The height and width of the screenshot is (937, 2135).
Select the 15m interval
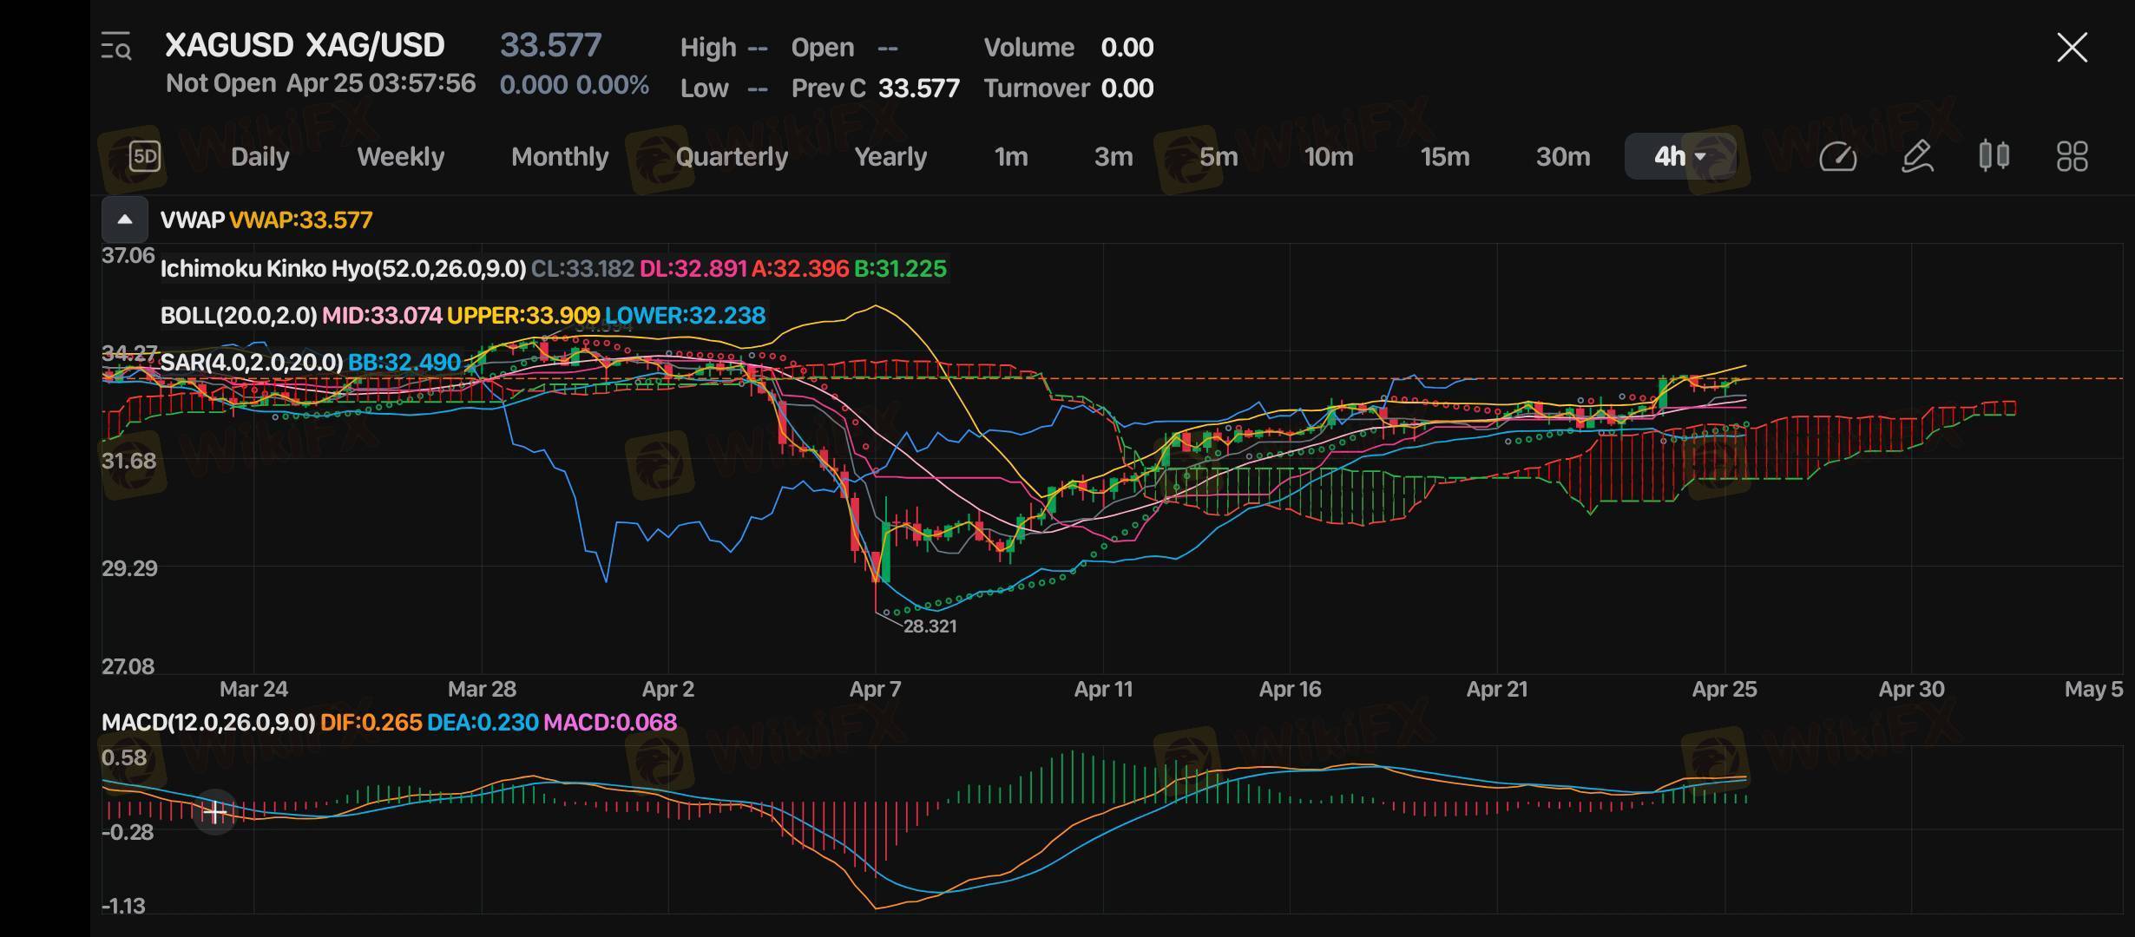click(1444, 157)
